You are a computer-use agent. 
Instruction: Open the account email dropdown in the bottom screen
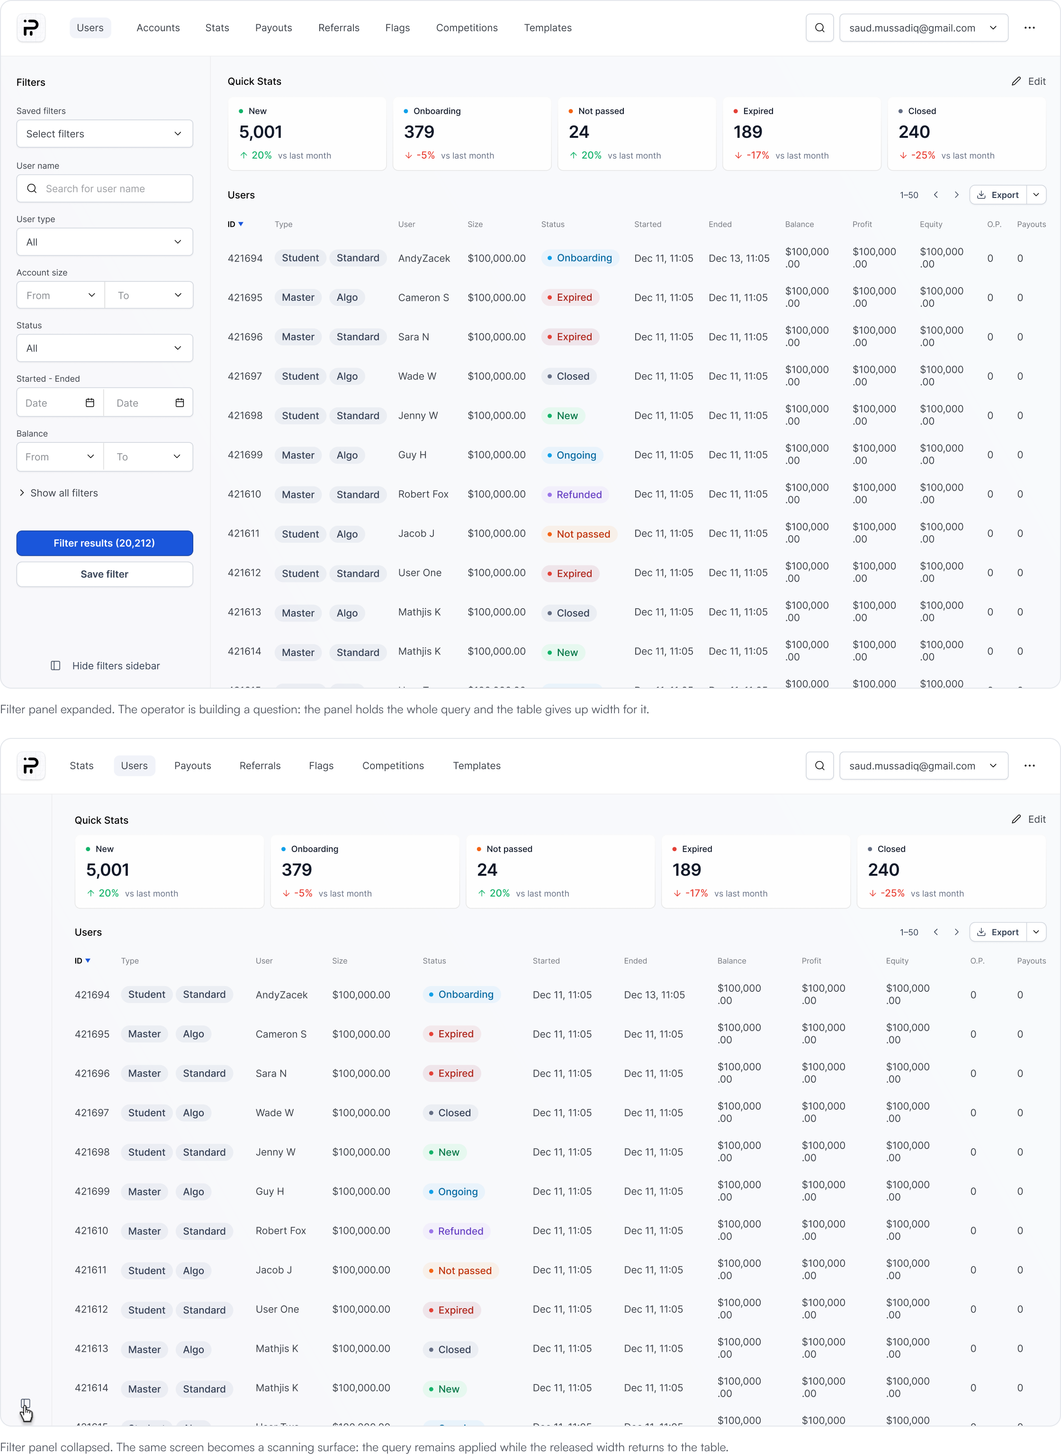click(924, 765)
